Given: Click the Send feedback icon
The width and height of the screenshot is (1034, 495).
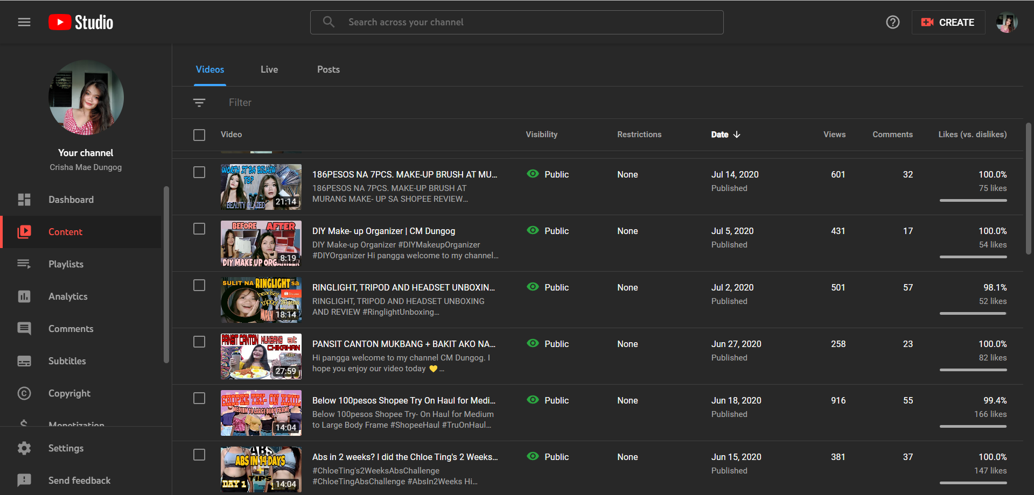Looking at the screenshot, I should [x=24, y=480].
